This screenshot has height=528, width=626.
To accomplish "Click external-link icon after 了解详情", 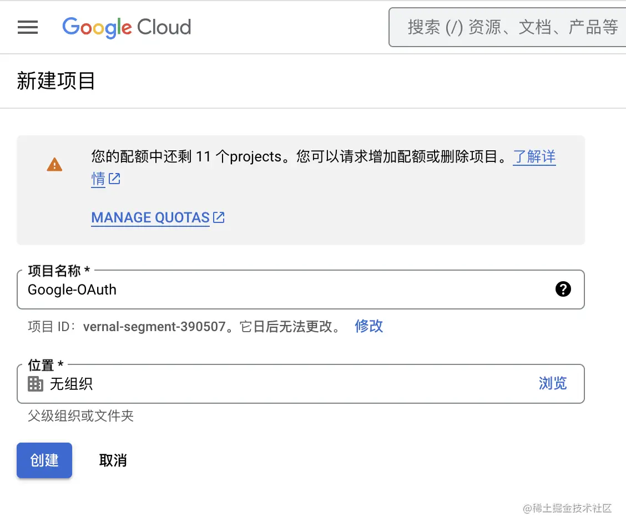I will (114, 179).
